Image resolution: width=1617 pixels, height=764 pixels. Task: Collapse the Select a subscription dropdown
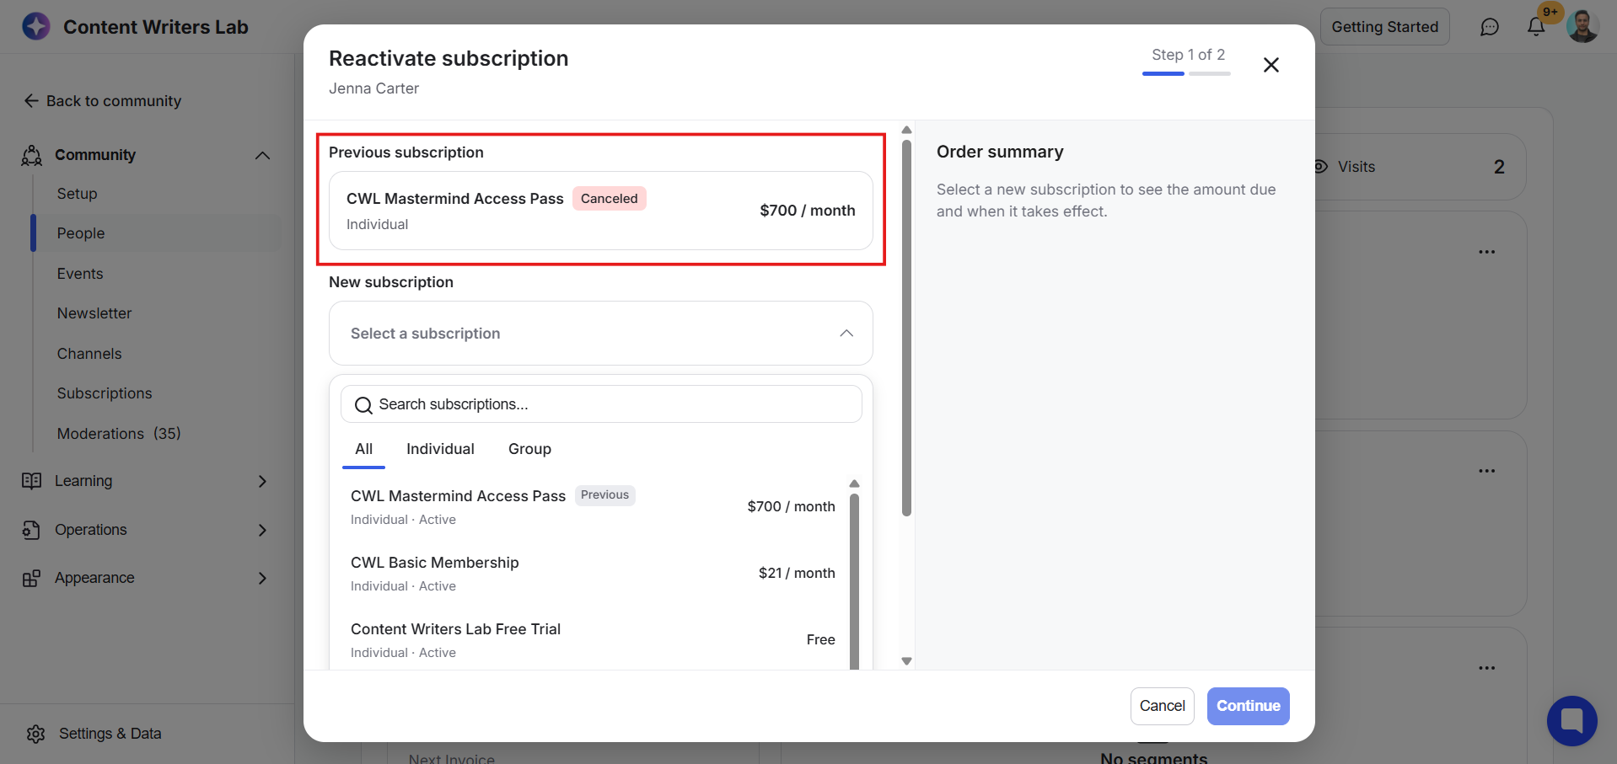coord(846,334)
